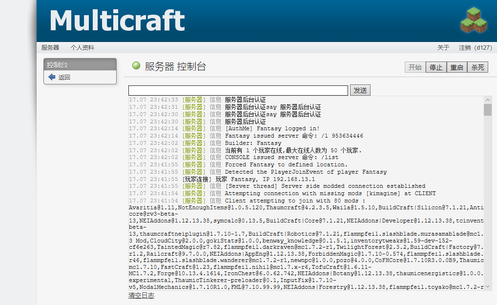Click the 'CONSOLE issued server 命令: /list' line

233,158
